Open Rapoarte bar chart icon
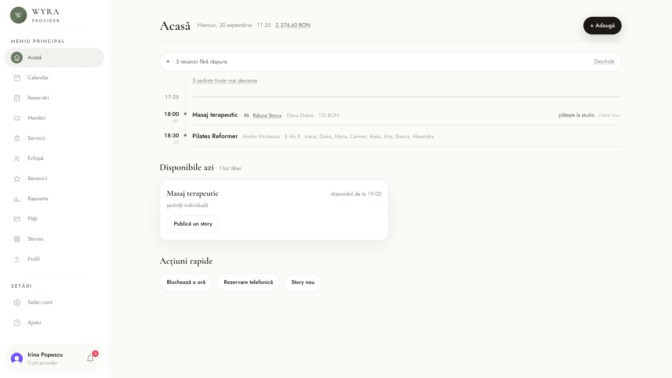 (17, 199)
